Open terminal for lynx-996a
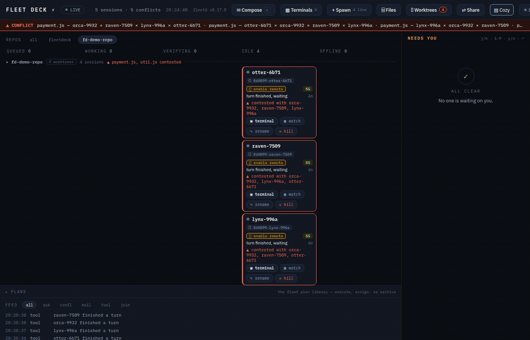Screen dimensions: 530x340 (261, 268)
